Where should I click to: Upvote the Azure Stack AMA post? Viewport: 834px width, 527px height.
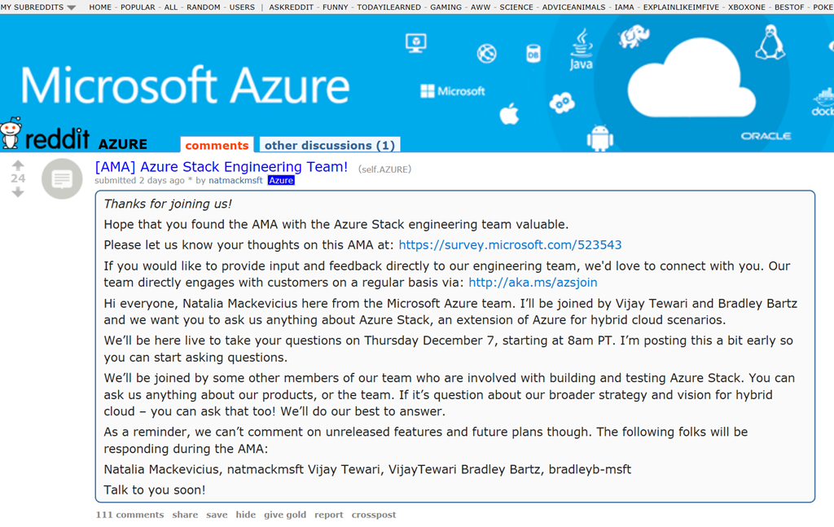[x=18, y=165]
